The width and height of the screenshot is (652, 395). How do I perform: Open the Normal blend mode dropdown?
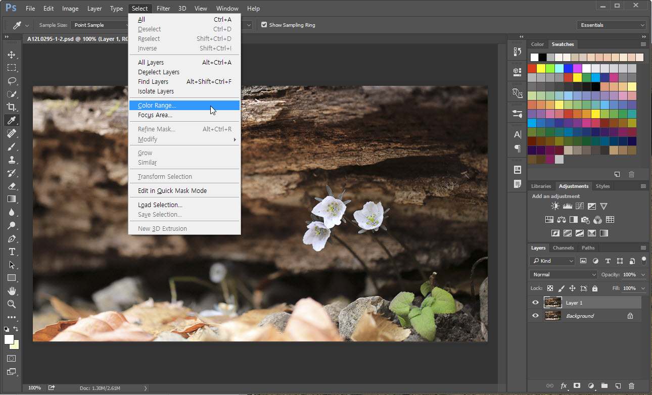pos(564,274)
